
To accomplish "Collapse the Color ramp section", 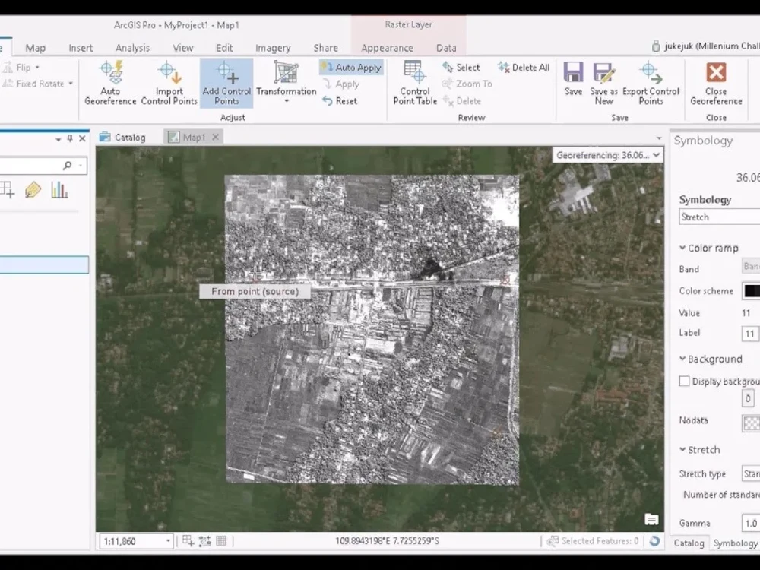I will point(682,248).
